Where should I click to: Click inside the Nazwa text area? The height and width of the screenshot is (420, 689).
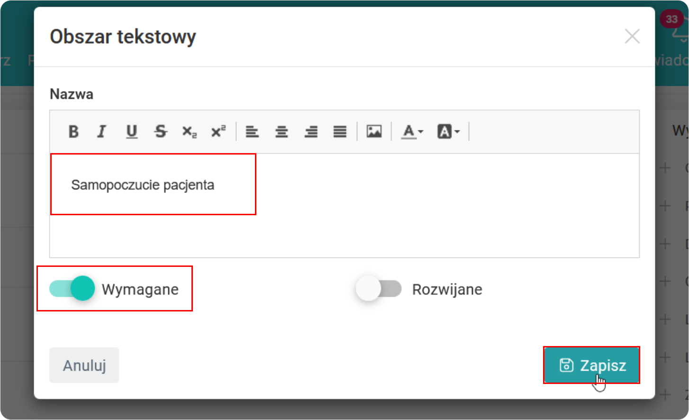(344, 206)
